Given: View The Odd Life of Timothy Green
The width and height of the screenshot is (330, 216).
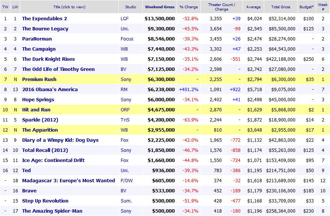Looking at the screenshot, I should pos(58,69).
